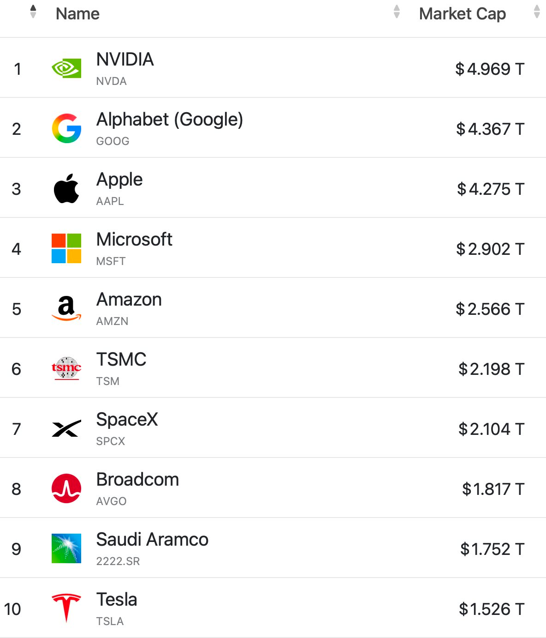This screenshot has width=546, height=638.
Task: Sort using arrows right of Market Cap
Action: click(x=537, y=12)
